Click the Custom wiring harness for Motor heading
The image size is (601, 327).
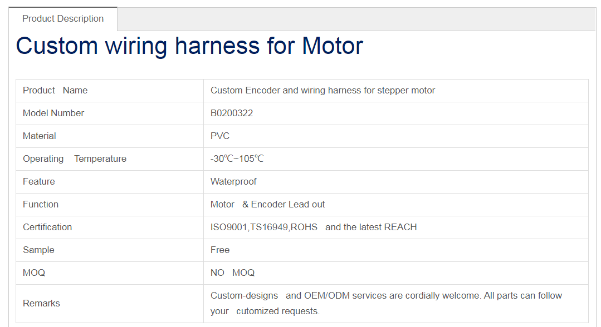point(189,46)
